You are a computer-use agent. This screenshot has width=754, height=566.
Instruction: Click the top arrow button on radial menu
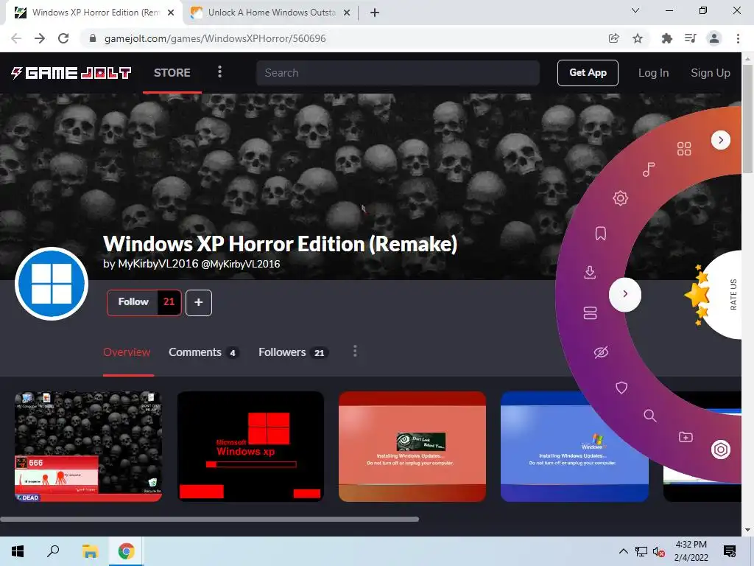click(720, 140)
